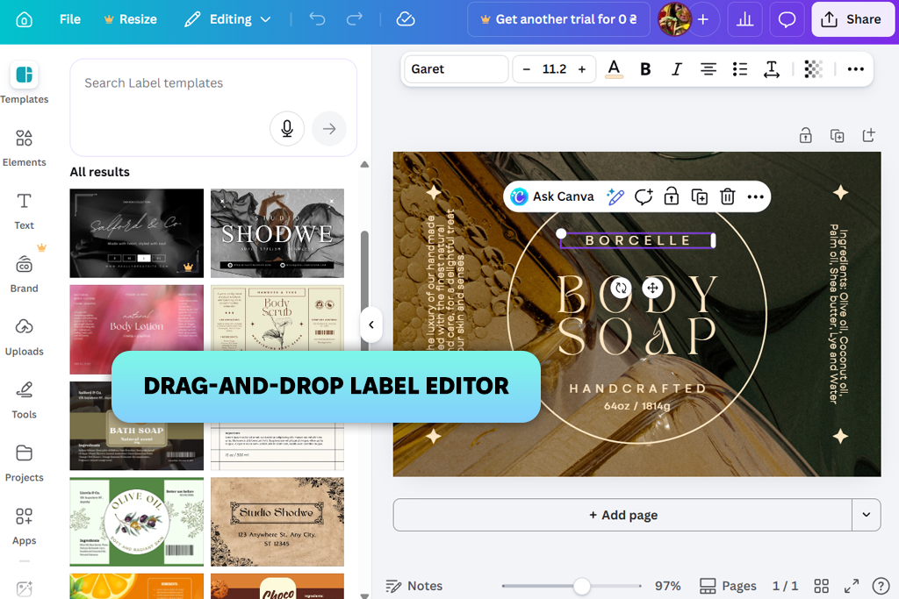Image resolution: width=899 pixels, height=599 pixels.
Task: Start voice search with microphone icon
Action: click(287, 128)
